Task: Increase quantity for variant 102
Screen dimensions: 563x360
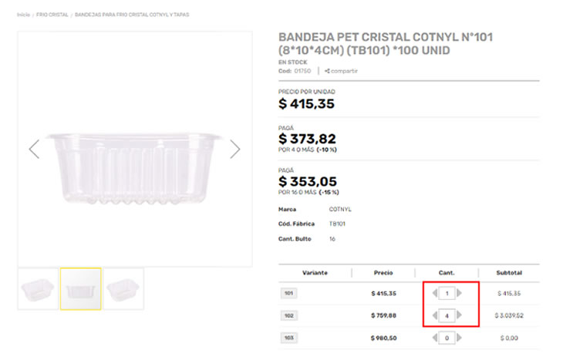Action: click(x=460, y=315)
